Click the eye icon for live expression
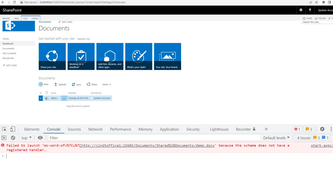Image resolution: width=333 pixels, height=177 pixels. [40, 138]
